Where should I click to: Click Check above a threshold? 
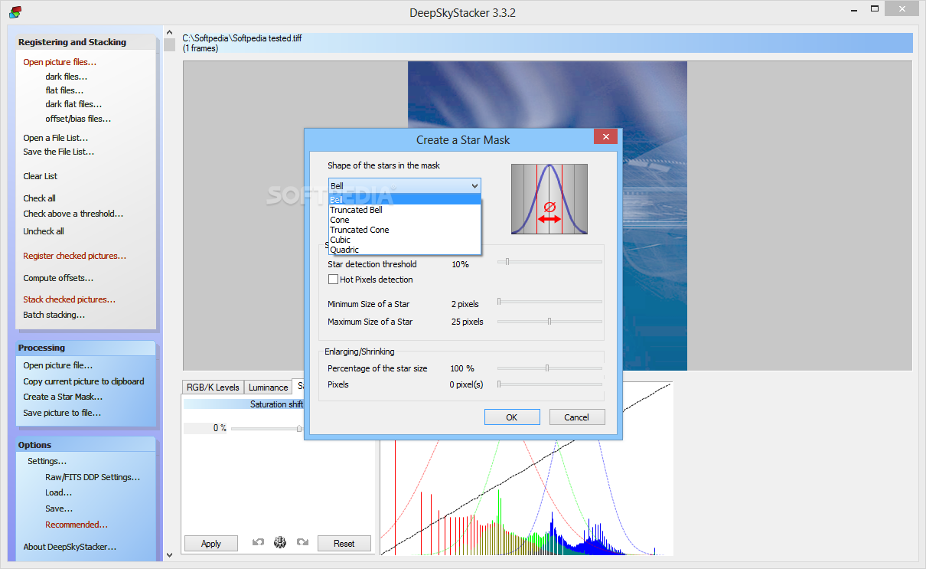pyautogui.click(x=73, y=214)
